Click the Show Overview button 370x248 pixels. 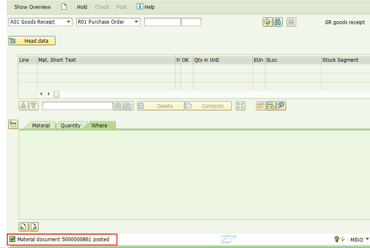pyautogui.click(x=32, y=7)
